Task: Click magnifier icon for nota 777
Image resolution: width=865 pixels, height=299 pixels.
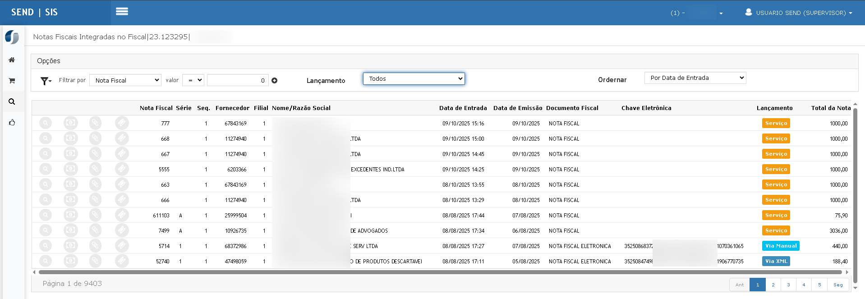Action: [46, 123]
